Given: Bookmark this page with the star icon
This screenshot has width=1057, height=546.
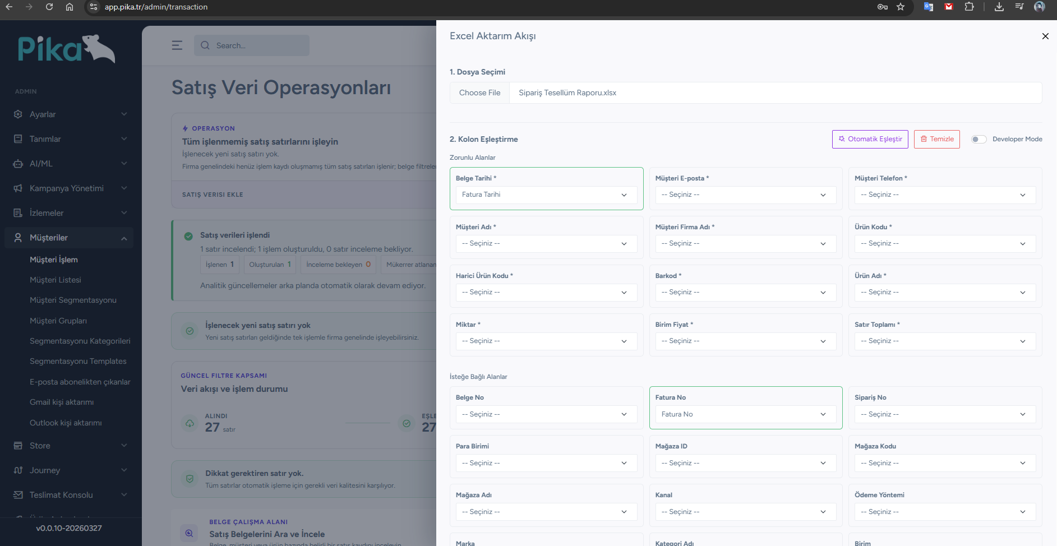Looking at the screenshot, I should 901,7.
